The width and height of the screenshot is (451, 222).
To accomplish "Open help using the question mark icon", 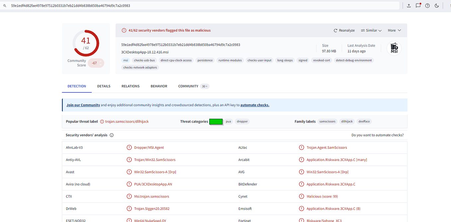I will click(x=427, y=6).
